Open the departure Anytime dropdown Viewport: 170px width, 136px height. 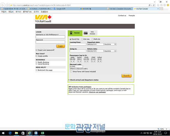click(110, 44)
